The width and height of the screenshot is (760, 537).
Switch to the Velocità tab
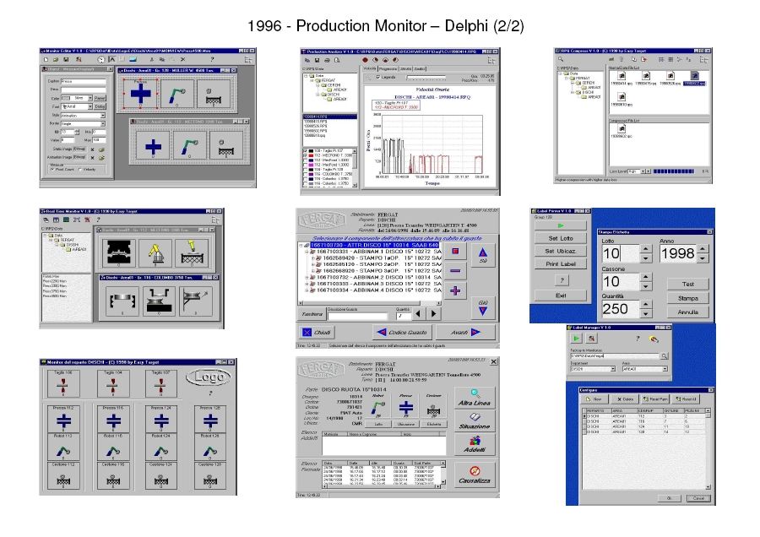[x=370, y=69]
